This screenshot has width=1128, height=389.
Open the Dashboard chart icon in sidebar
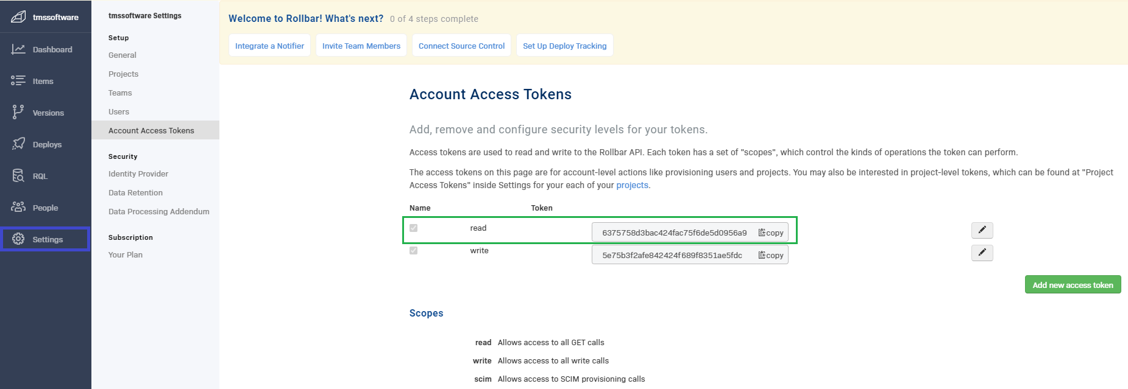point(18,49)
